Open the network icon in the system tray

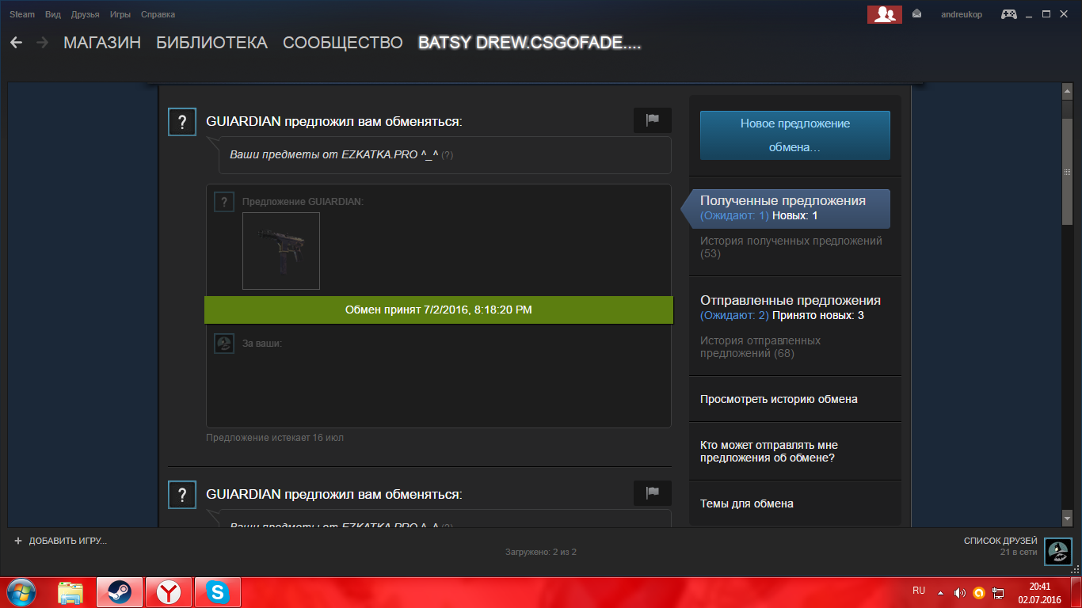click(999, 592)
